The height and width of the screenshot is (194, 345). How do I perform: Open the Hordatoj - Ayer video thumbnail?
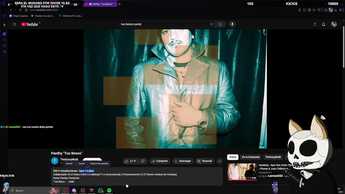click(242, 172)
